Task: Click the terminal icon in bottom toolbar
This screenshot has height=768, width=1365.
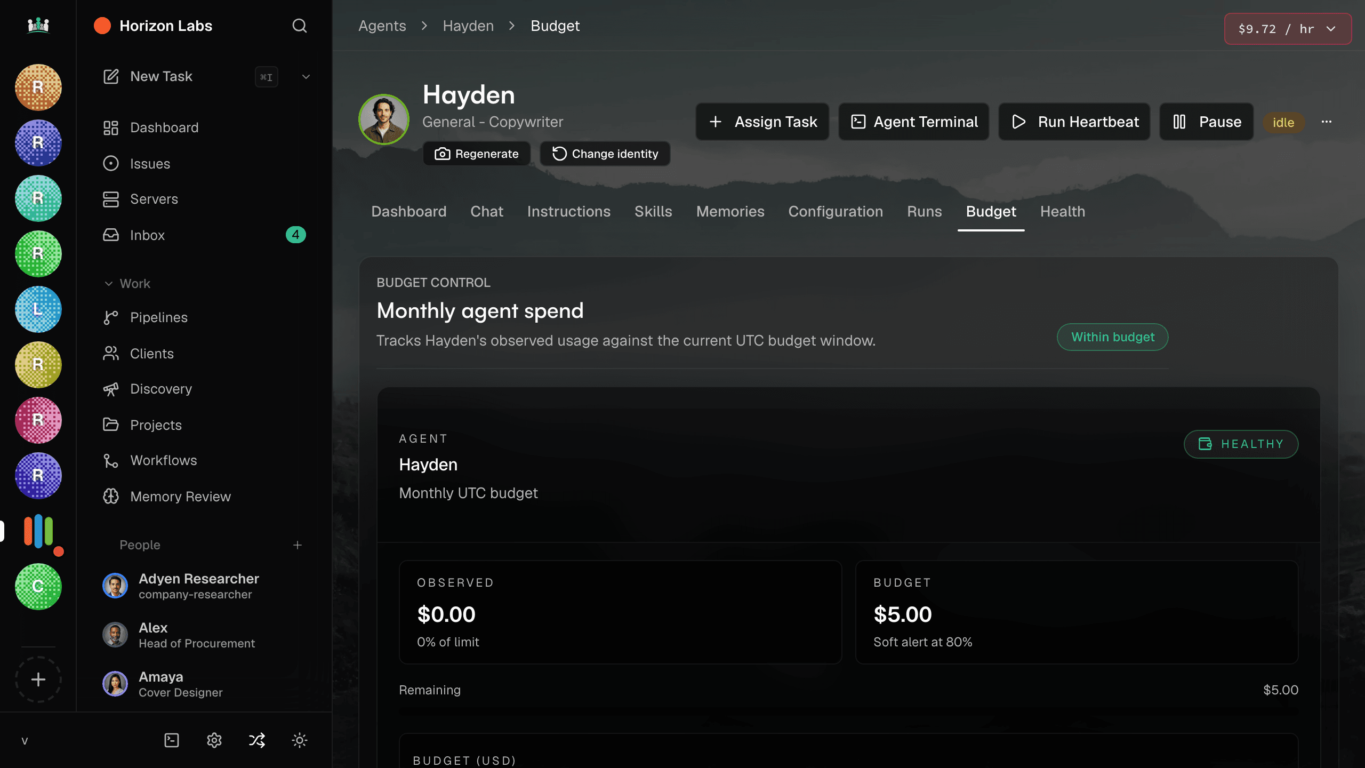Action: pos(172,740)
